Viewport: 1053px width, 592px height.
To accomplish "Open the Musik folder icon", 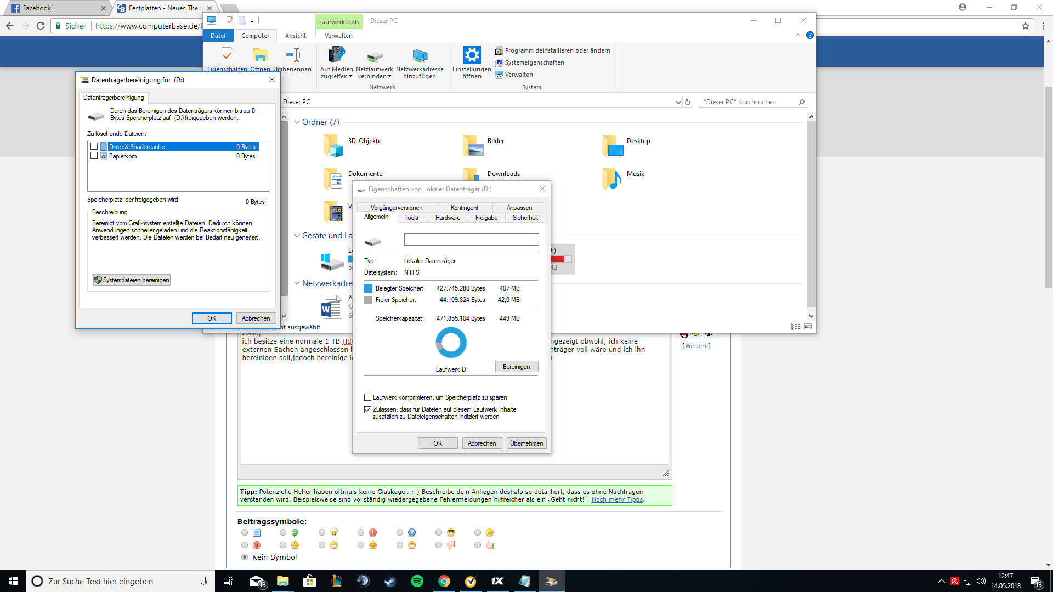I will coord(612,179).
